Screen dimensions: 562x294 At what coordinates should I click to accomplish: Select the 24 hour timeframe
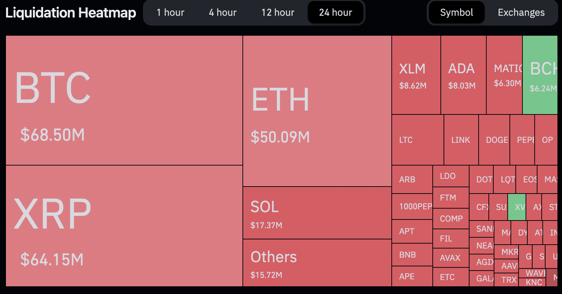[335, 13]
